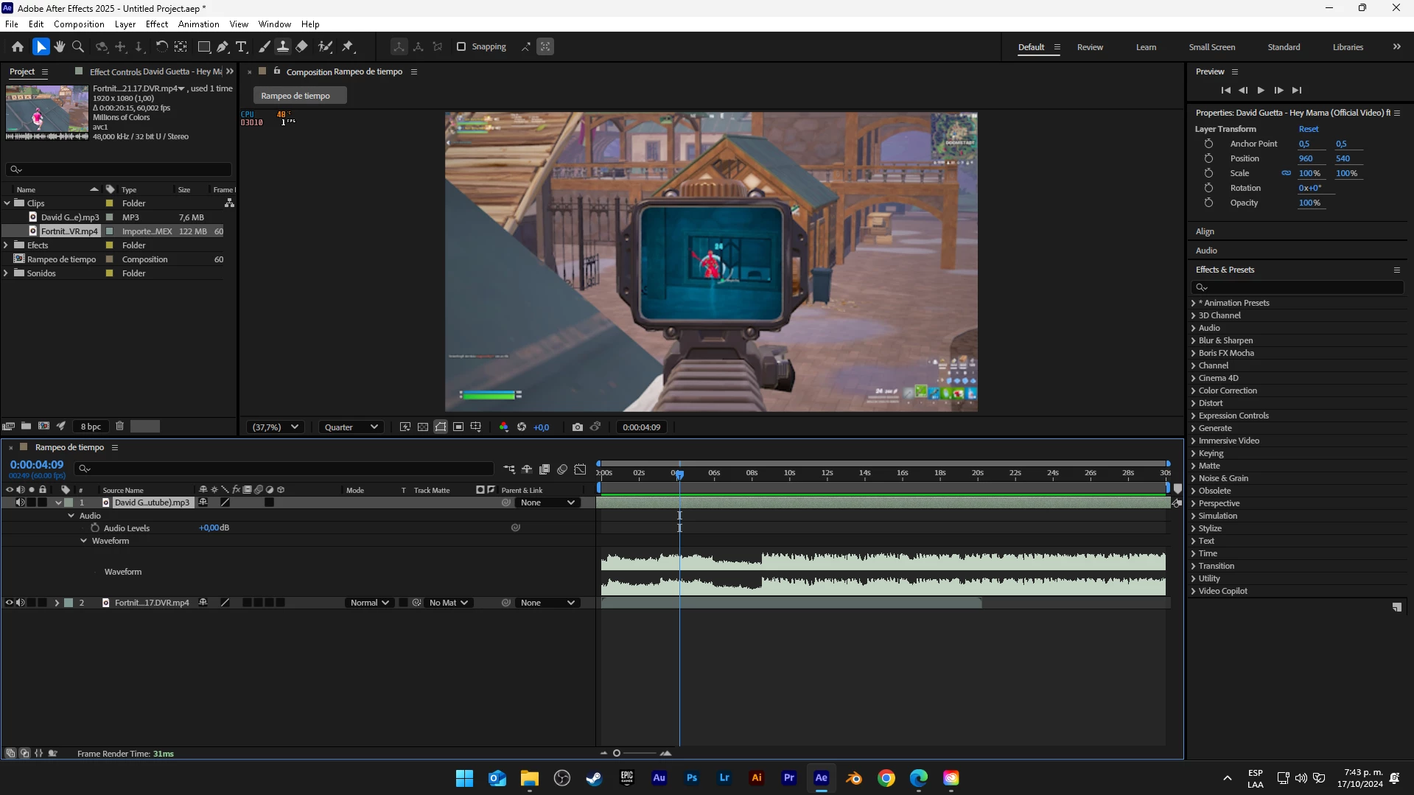The height and width of the screenshot is (795, 1414).
Task: Select the Pen tool
Action: [223, 46]
